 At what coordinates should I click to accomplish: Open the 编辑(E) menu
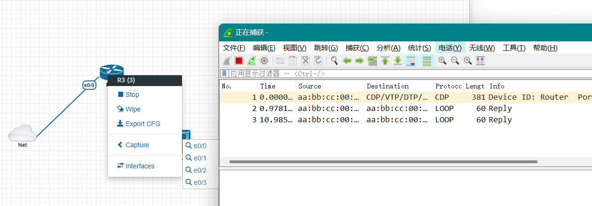[264, 48]
